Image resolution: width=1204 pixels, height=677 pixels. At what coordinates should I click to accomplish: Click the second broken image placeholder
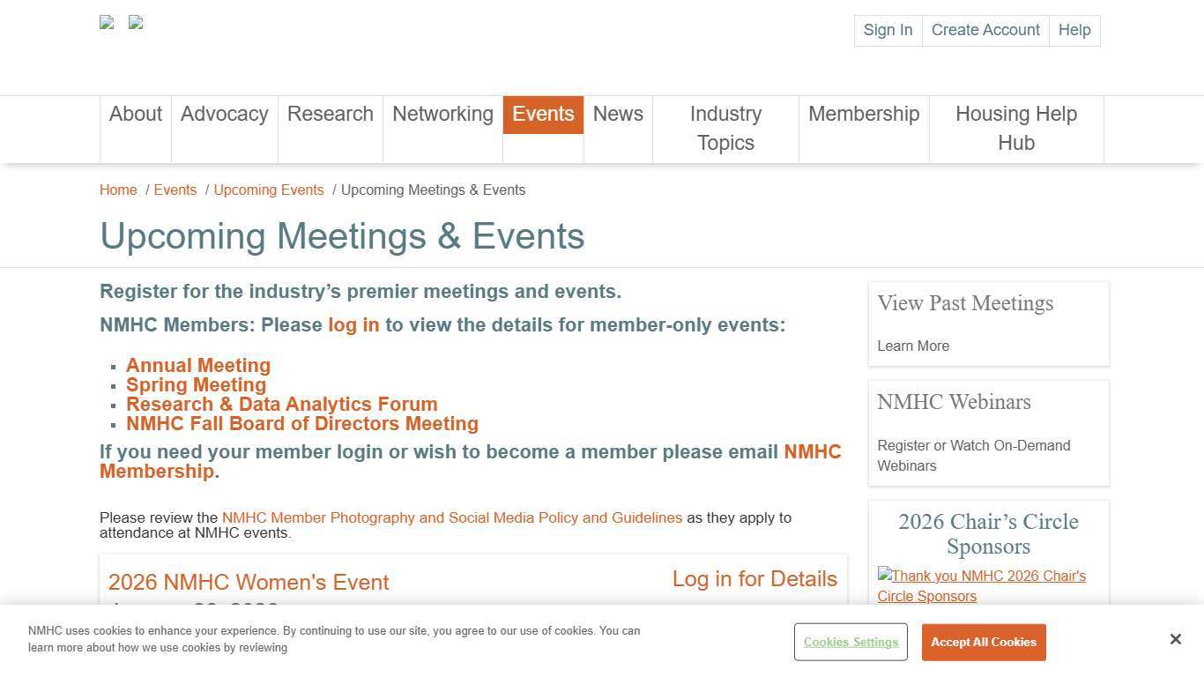point(135,22)
